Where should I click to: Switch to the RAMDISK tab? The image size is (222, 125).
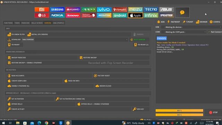pyautogui.click(x=48, y=23)
